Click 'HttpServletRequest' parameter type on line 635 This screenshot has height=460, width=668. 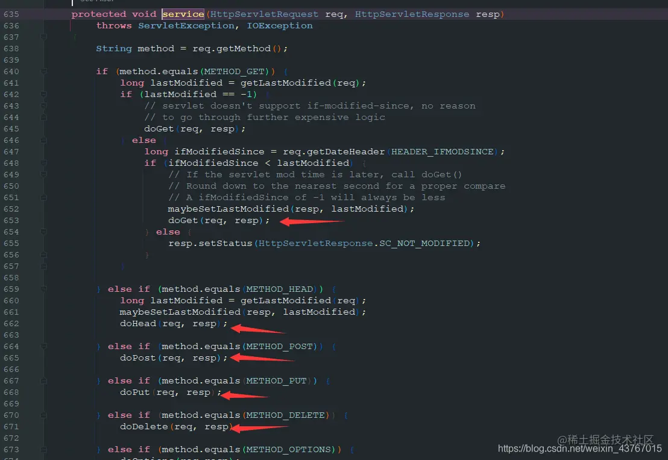[264, 14]
